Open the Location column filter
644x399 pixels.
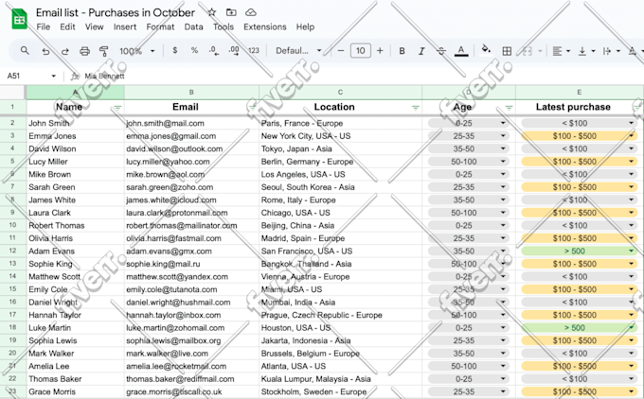(415, 108)
